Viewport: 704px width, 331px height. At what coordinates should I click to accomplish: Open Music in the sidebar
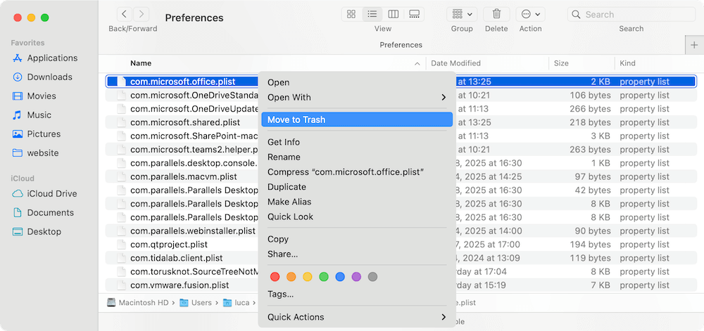click(32, 115)
